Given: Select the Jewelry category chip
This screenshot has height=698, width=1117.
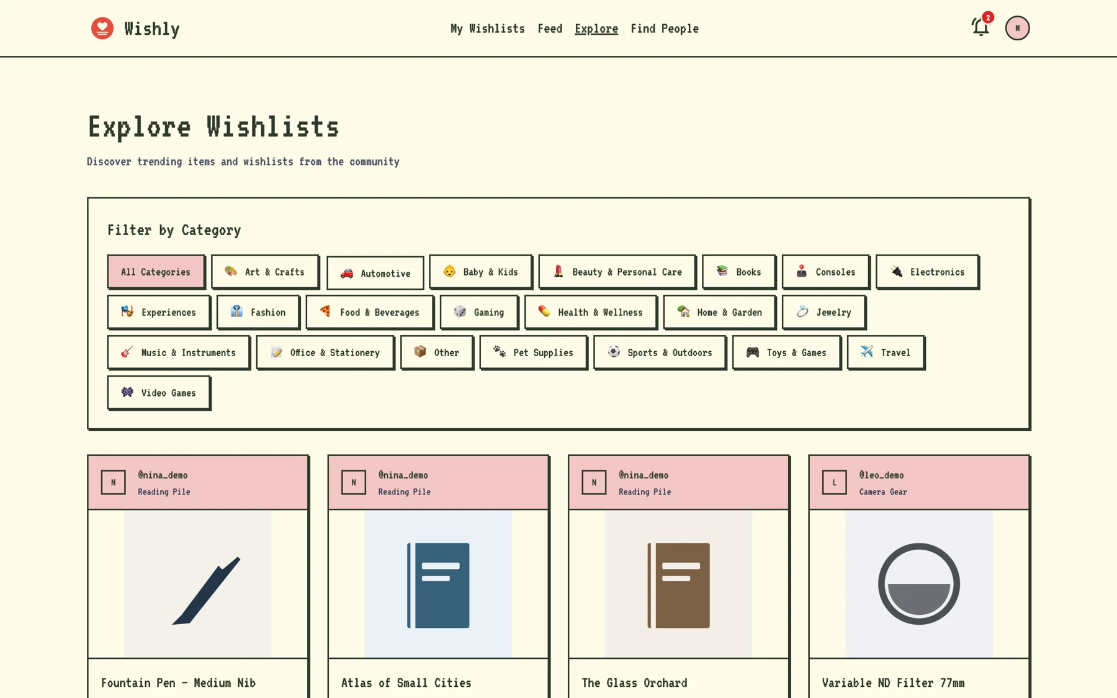Looking at the screenshot, I should point(823,312).
